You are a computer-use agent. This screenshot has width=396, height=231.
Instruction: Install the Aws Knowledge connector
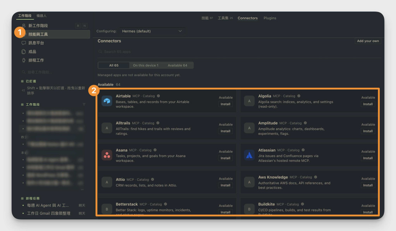tap(368, 185)
